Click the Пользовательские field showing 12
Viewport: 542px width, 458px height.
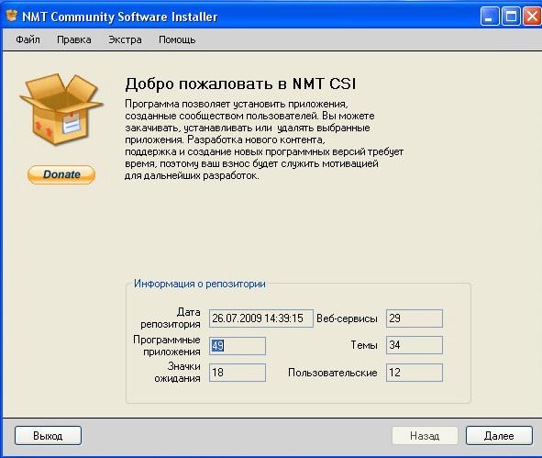pyautogui.click(x=415, y=373)
